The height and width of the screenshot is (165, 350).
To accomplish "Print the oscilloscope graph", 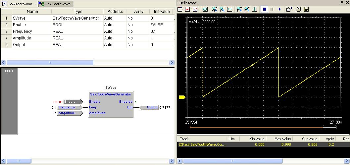I will point(299,9).
